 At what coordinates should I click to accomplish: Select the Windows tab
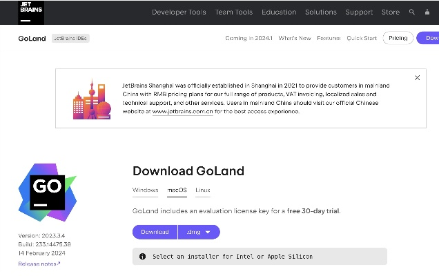(145, 190)
